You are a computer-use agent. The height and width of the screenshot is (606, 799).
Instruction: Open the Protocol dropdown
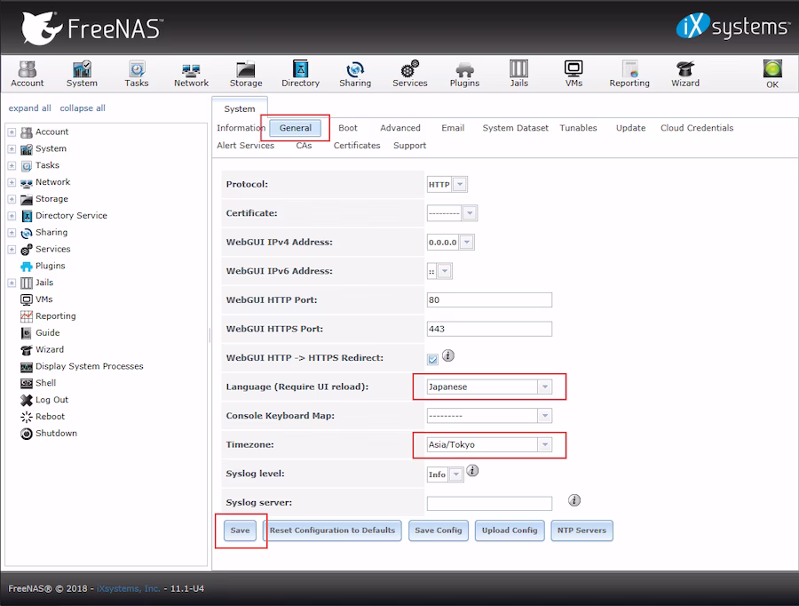click(460, 184)
